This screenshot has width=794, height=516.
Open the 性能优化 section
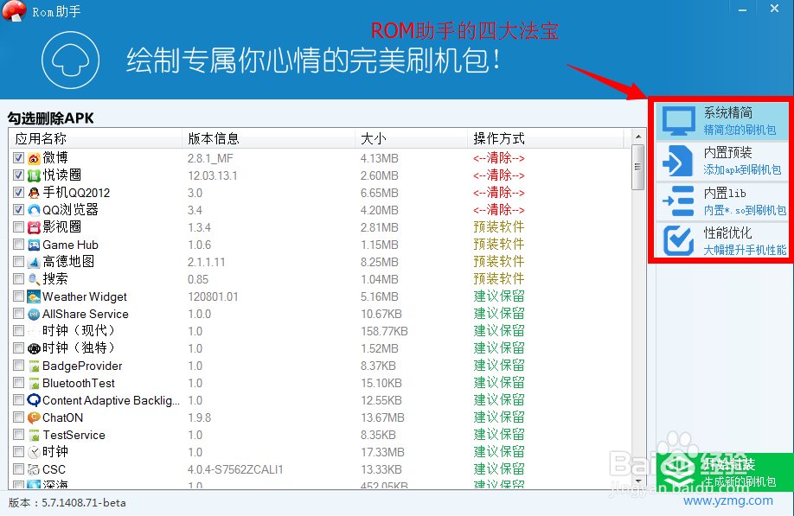coord(722,240)
